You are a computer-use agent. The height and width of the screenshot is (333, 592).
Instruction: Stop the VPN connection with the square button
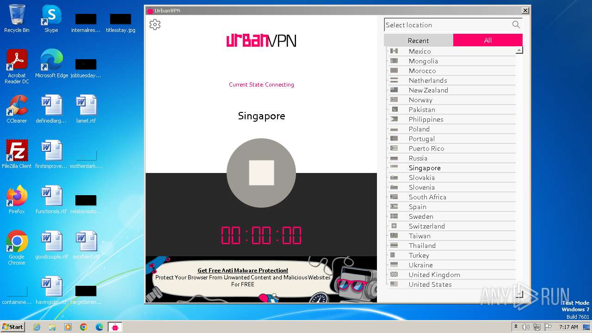click(261, 173)
